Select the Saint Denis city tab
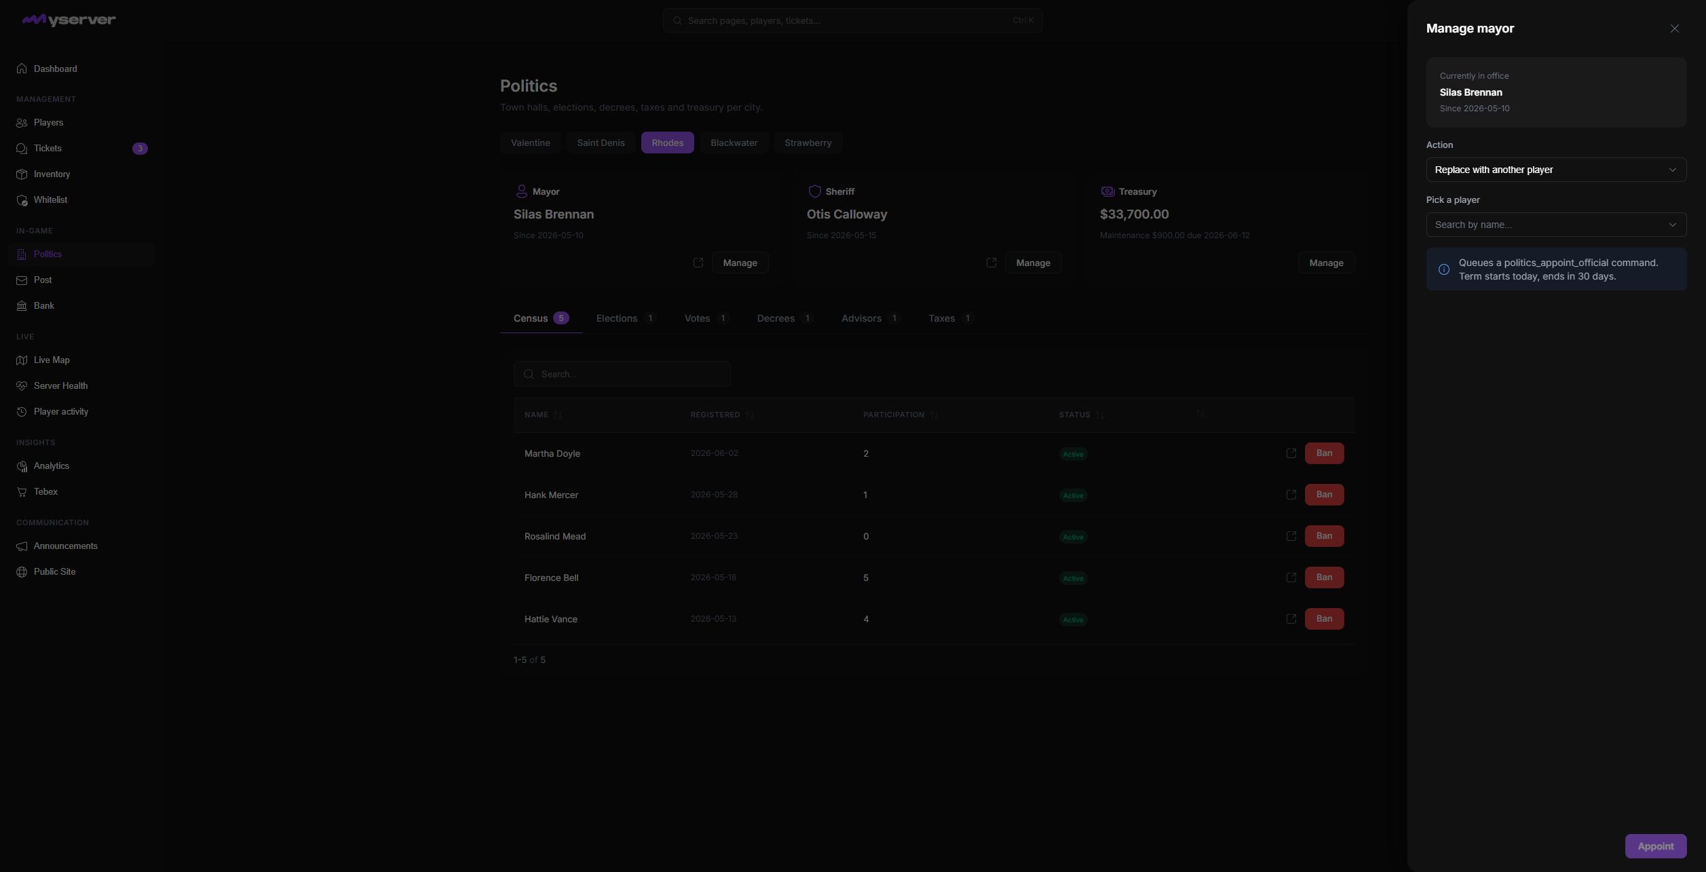Viewport: 1706px width, 872px height. point(601,143)
